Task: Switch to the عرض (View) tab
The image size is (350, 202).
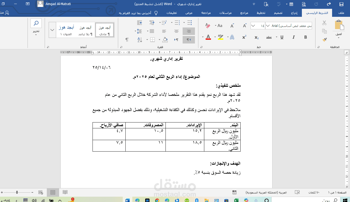Action: (x=189, y=13)
